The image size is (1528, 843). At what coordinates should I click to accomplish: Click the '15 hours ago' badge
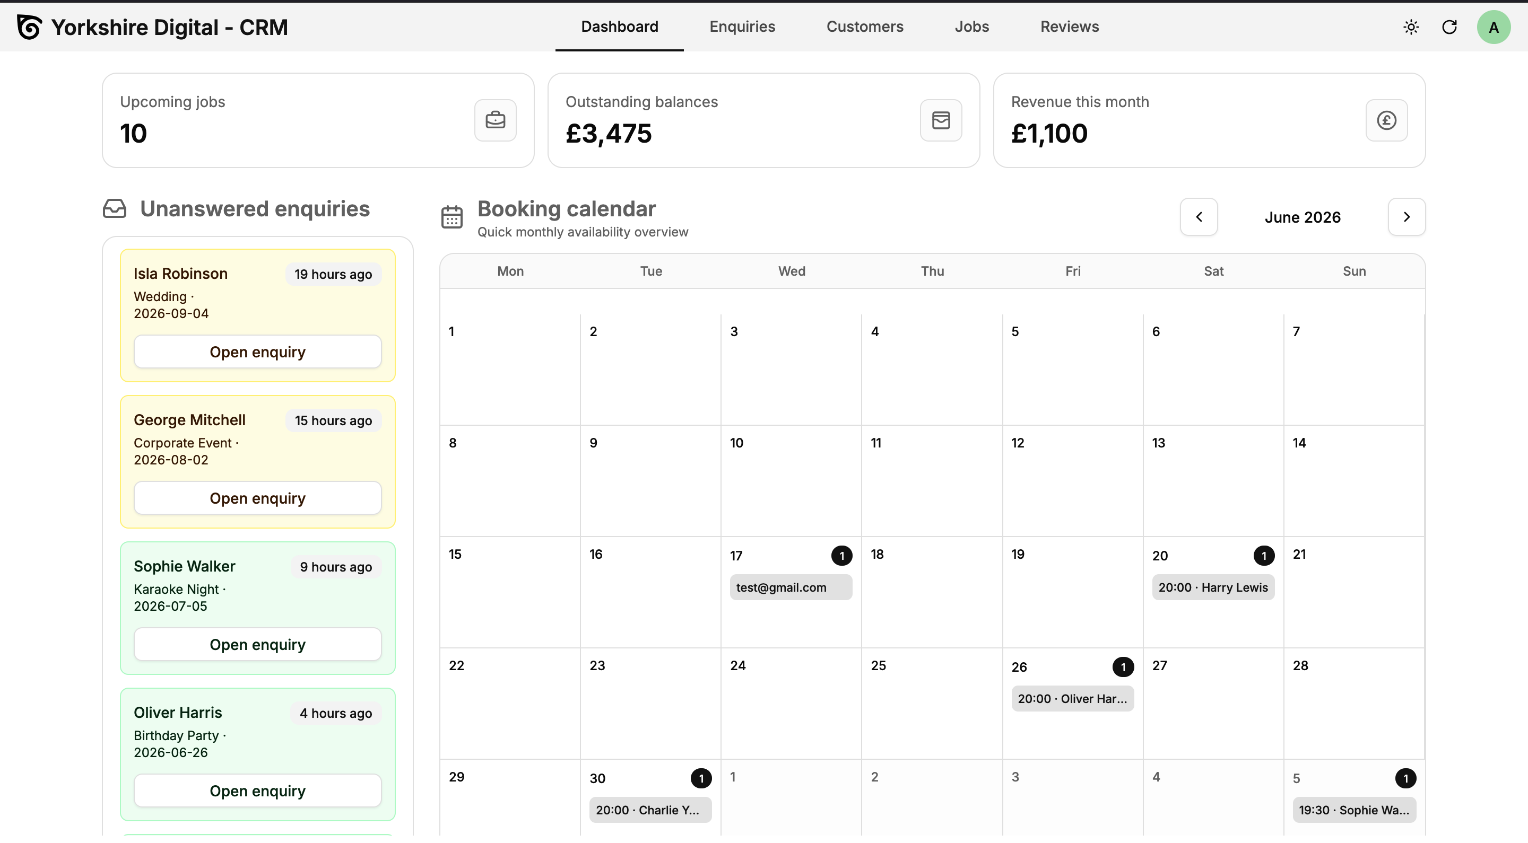point(333,421)
